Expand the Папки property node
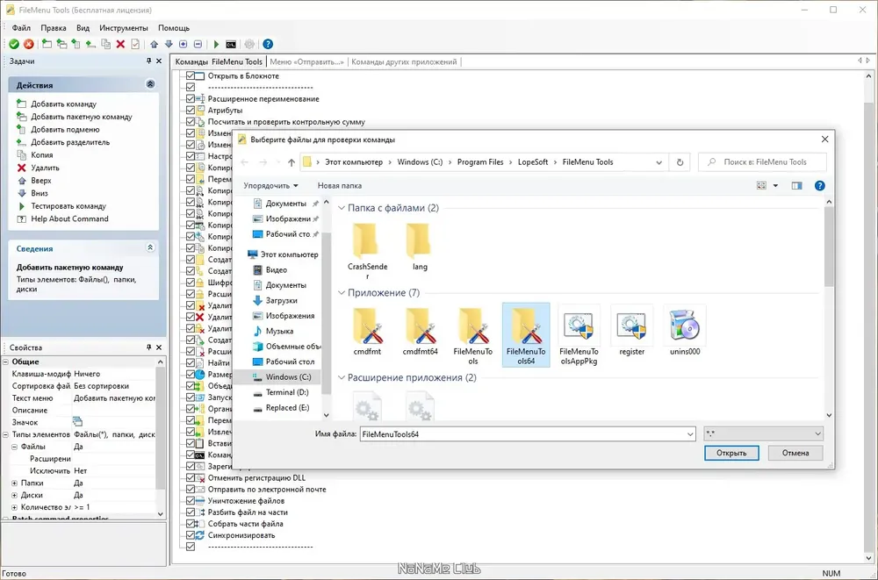The image size is (878, 580). click(x=15, y=483)
